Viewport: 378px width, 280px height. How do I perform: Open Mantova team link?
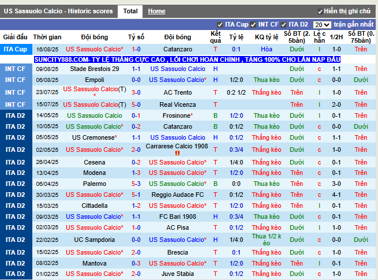pyautogui.click(x=95, y=264)
